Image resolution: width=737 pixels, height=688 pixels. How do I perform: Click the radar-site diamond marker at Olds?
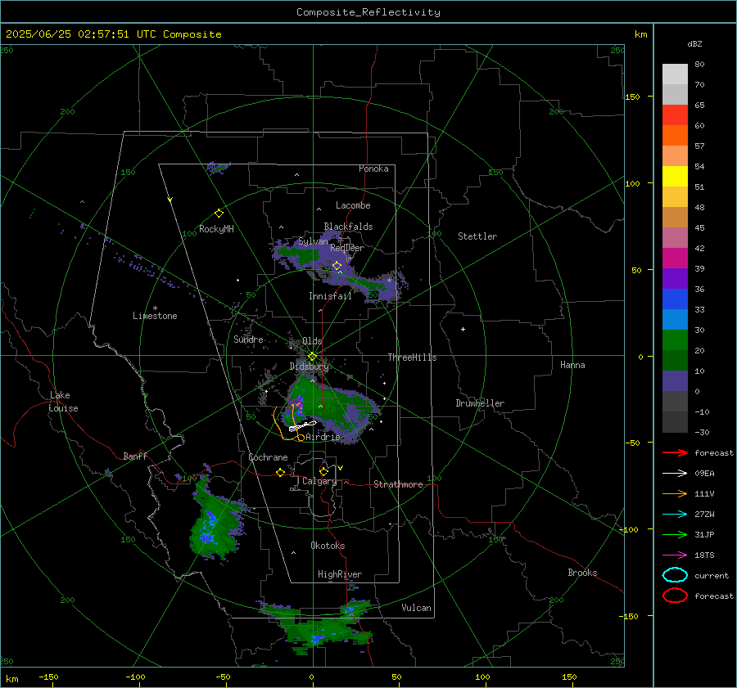tap(312, 357)
